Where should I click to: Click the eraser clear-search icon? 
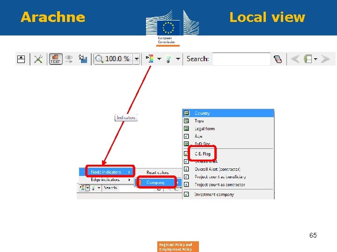[278, 59]
